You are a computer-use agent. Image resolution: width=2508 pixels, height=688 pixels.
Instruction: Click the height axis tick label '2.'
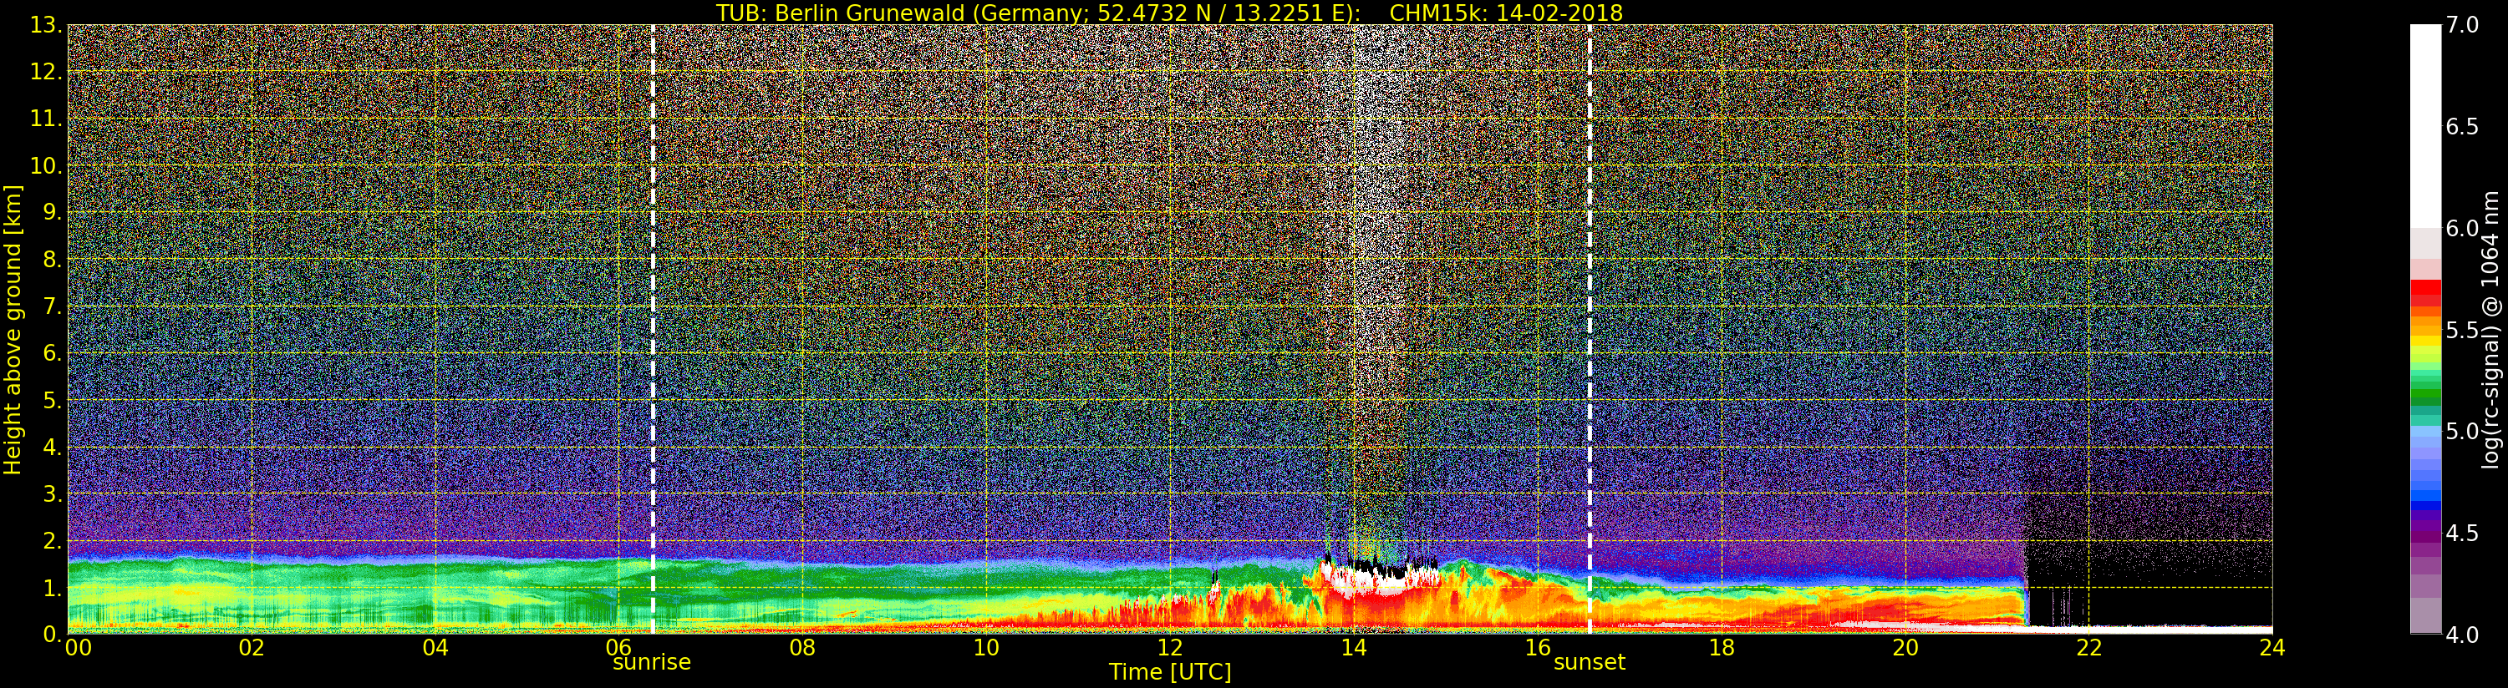pos(52,540)
